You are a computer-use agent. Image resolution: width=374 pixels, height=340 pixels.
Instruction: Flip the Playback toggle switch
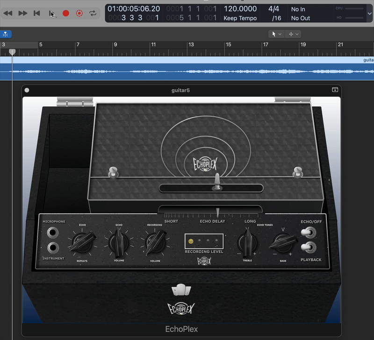click(309, 247)
